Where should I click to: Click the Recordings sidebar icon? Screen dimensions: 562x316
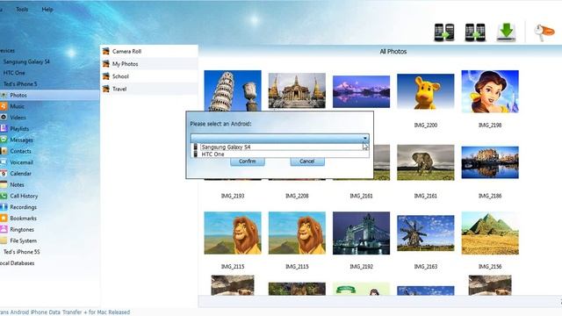[4, 207]
